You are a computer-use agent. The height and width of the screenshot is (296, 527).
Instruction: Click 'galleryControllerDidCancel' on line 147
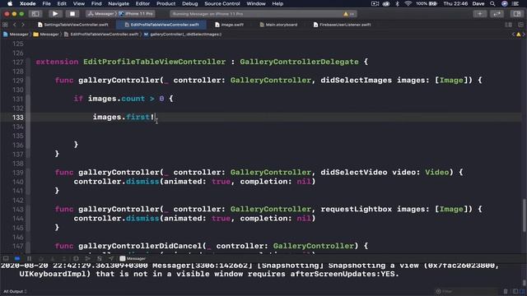point(140,246)
